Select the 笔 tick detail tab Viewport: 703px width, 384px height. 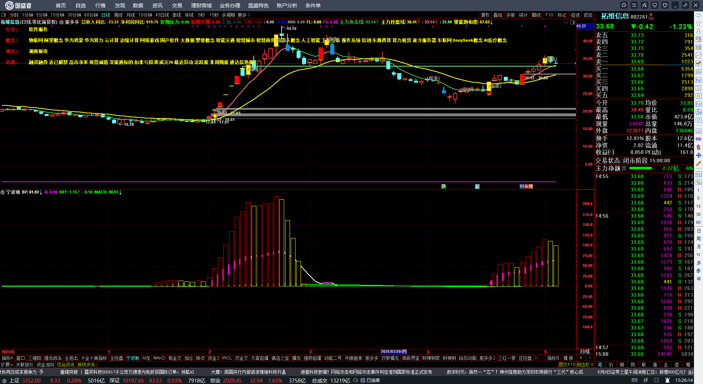click(600, 365)
